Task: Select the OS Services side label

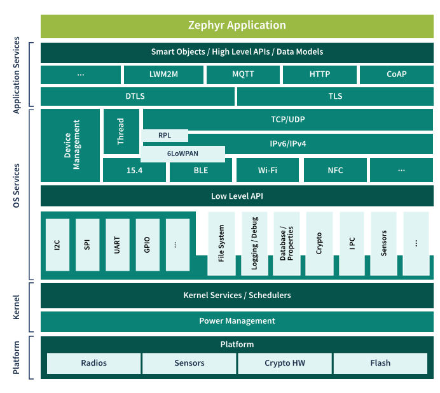Action: pos(17,186)
